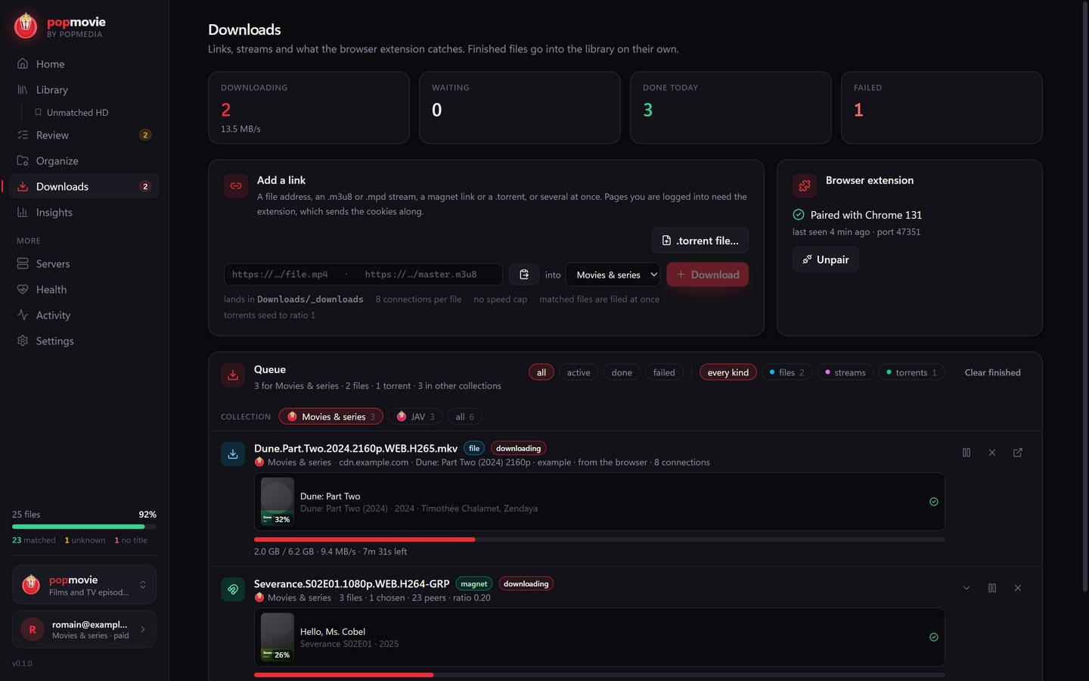Click the Hello, Ms. Cobel poster thumbnail
This screenshot has width=1089, height=681.
point(278,637)
